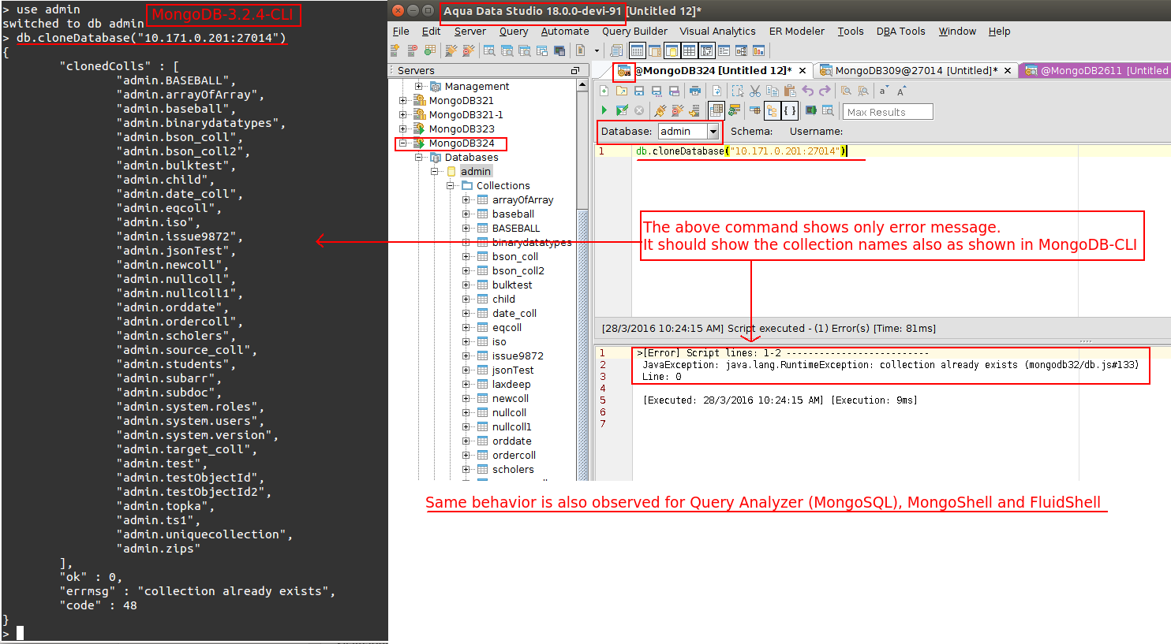The image size is (1171, 644).
Task: Open the Automate menu
Action: pyautogui.click(x=565, y=32)
